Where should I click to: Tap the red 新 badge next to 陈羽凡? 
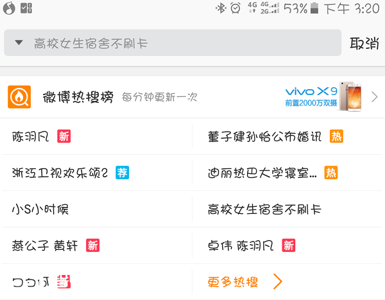(64, 136)
